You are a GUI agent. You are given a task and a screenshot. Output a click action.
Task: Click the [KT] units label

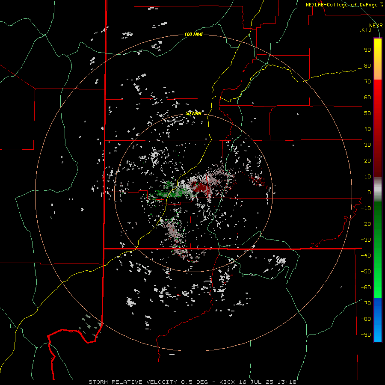tap(365, 30)
